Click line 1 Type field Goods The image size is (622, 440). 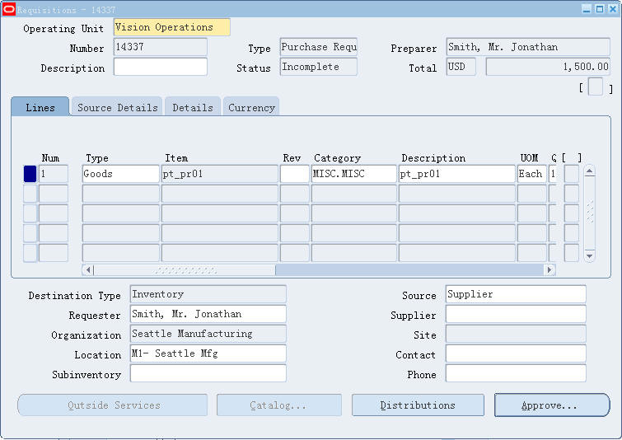pyautogui.click(x=120, y=174)
